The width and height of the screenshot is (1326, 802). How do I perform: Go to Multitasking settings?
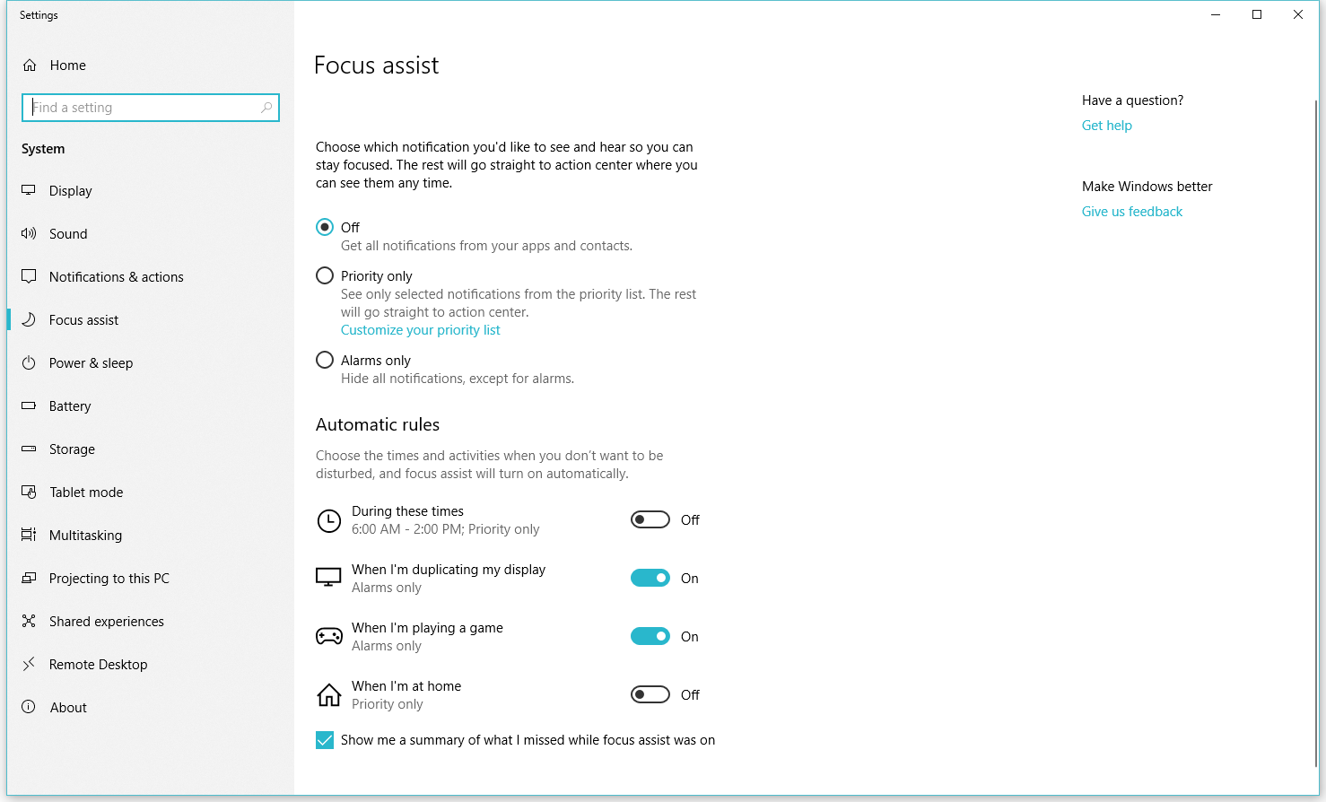click(85, 536)
